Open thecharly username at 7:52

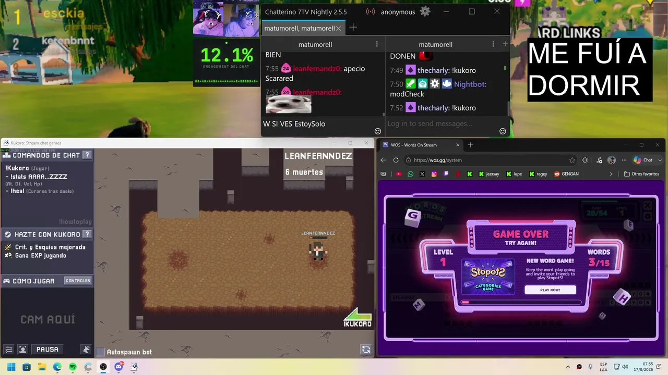(x=433, y=108)
